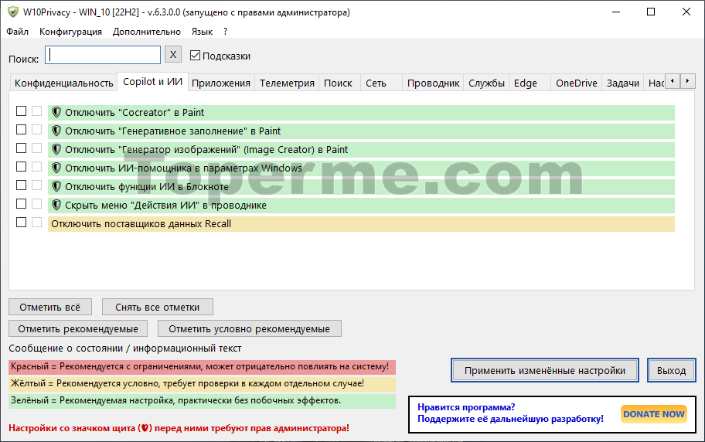
Task: Clear search with the X button
Action: 173,54
